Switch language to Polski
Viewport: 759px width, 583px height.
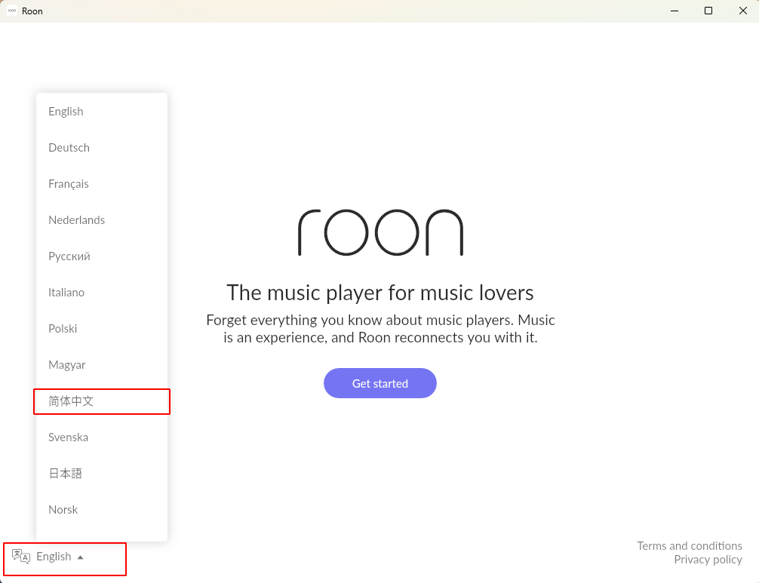[x=102, y=329]
